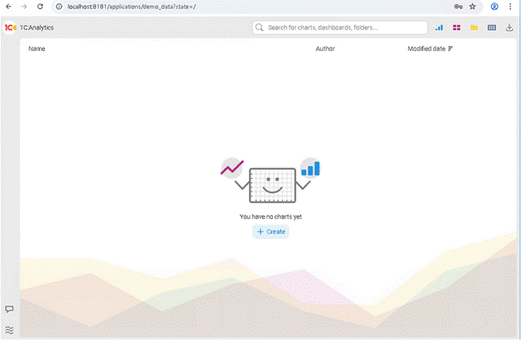Click the search magnifier icon

(260, 28)
